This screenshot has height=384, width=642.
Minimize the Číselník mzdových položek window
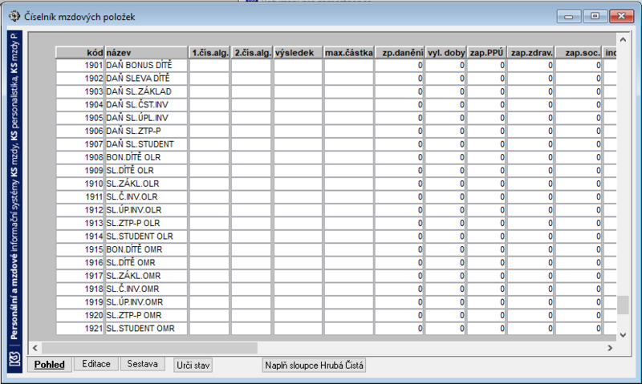[569, 16]
